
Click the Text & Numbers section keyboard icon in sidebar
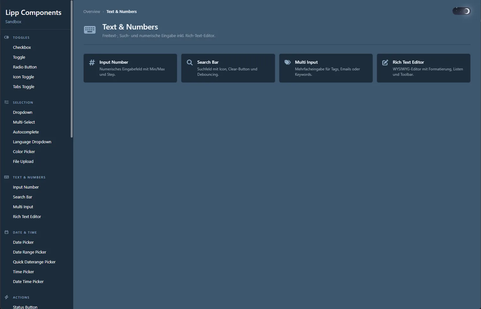pyautogui.click(x=7, y=177)
